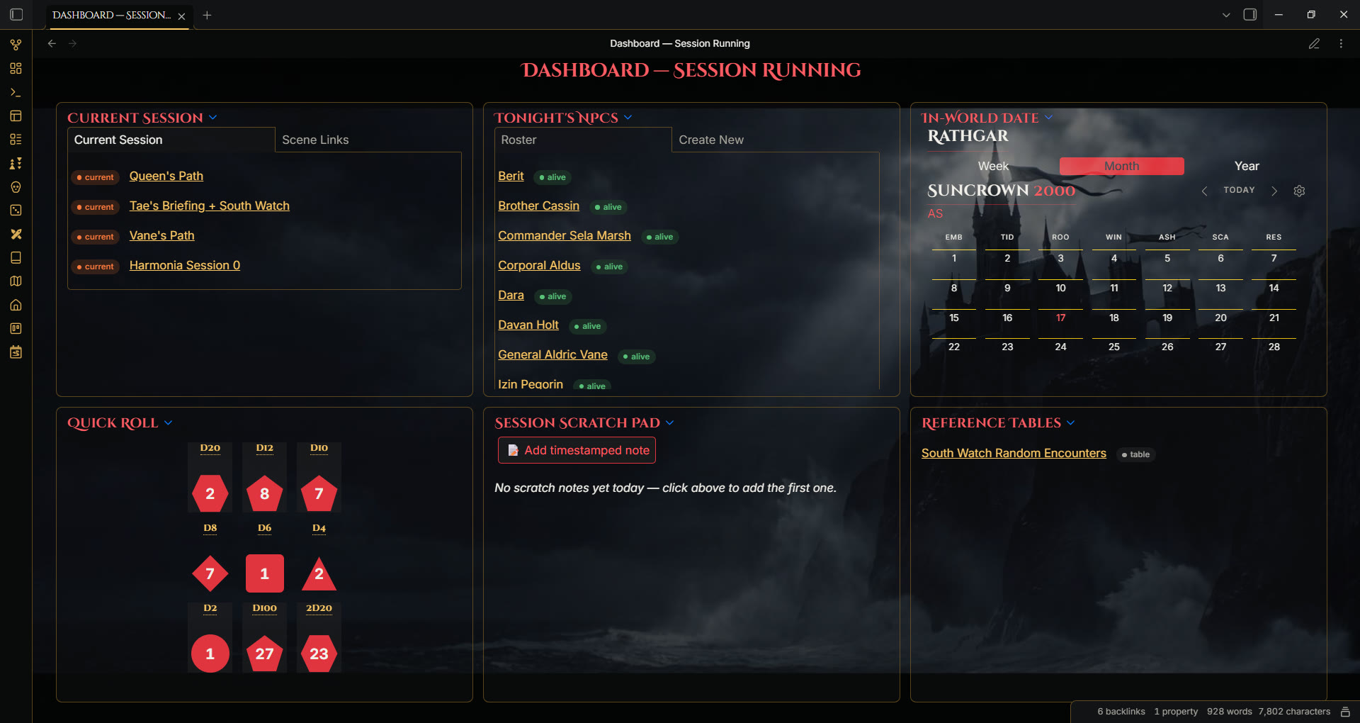Select day 28 on the calendar

click(1274, 347)
